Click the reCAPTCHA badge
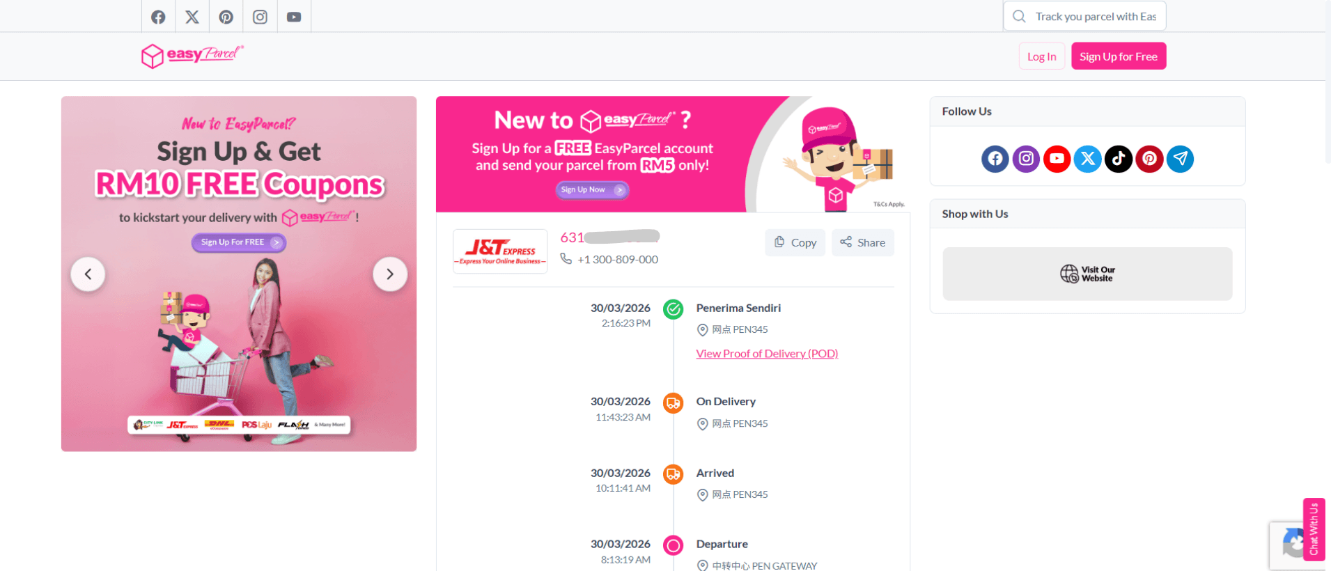Viewport: 1331px width, 571px height. (1287, 545)
